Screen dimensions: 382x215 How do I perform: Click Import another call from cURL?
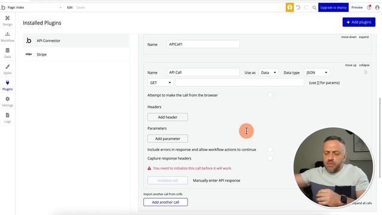pos(163,194)
